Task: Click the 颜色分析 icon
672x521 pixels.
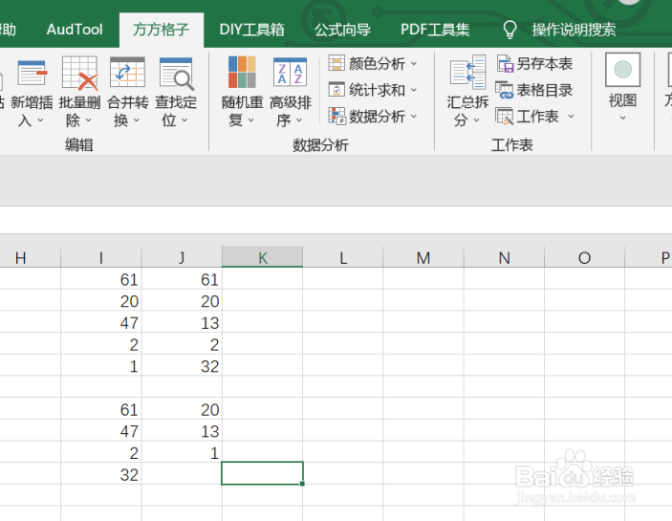Action: click(x=336, y=63)
